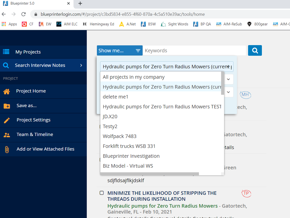Viewport: 290px width, 218px height.
Task: Reload the page
Action: [24, 14]
